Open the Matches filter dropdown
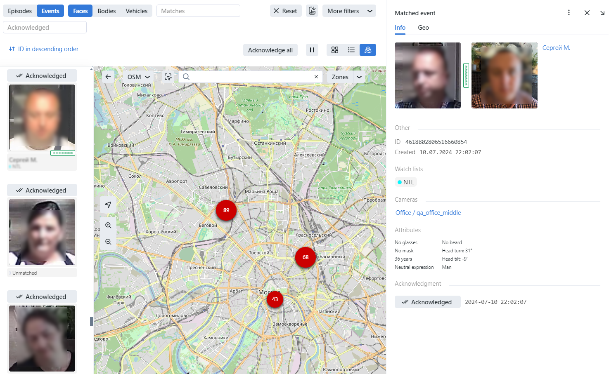616x374 pixels. pyautogui.click(x=198, y=11)
